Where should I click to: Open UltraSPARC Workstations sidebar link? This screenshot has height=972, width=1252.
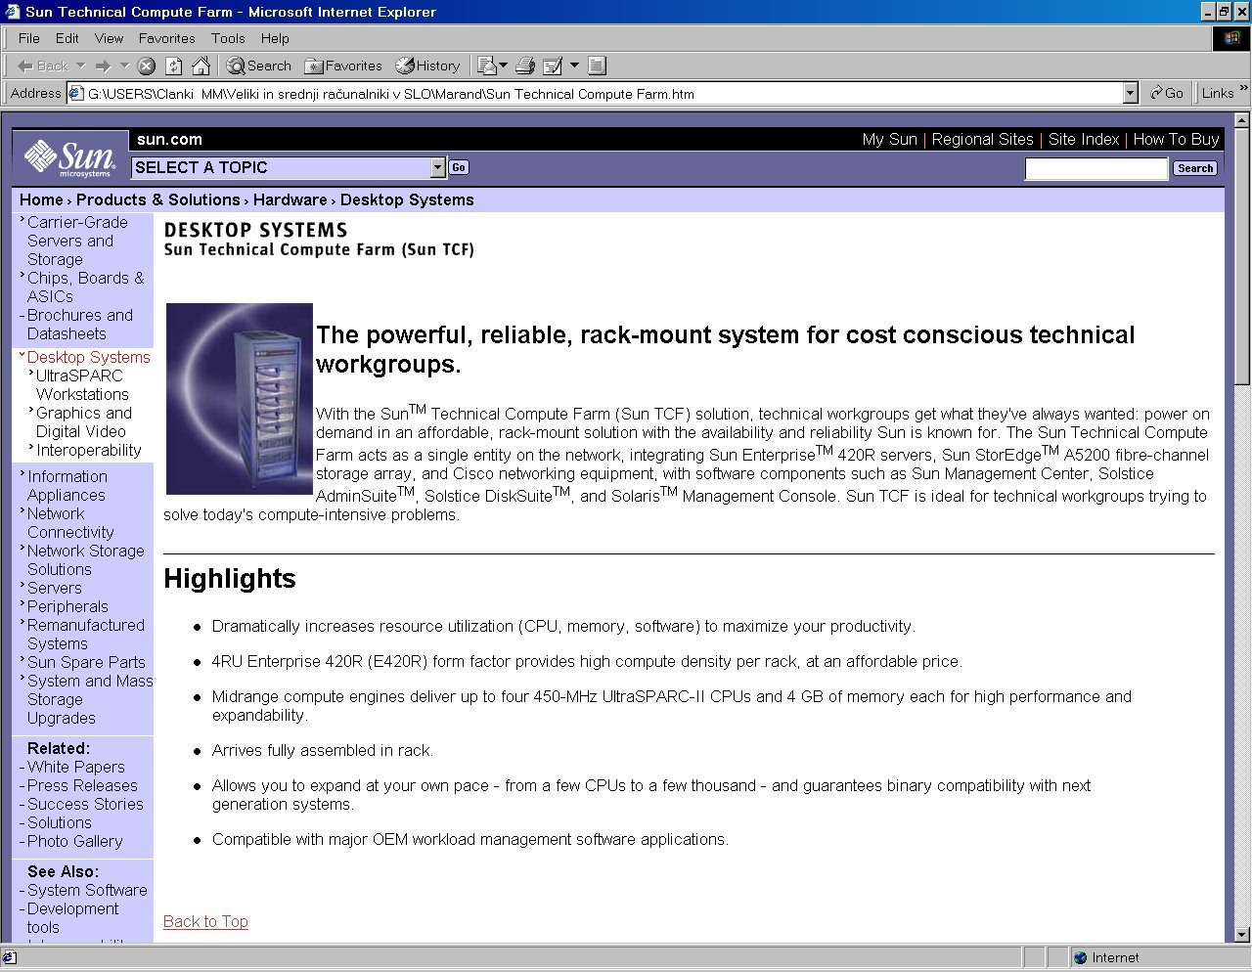pos(82,384)
